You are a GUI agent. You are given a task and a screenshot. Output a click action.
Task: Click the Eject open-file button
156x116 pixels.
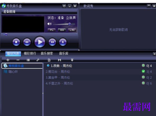tap(63, 42)
